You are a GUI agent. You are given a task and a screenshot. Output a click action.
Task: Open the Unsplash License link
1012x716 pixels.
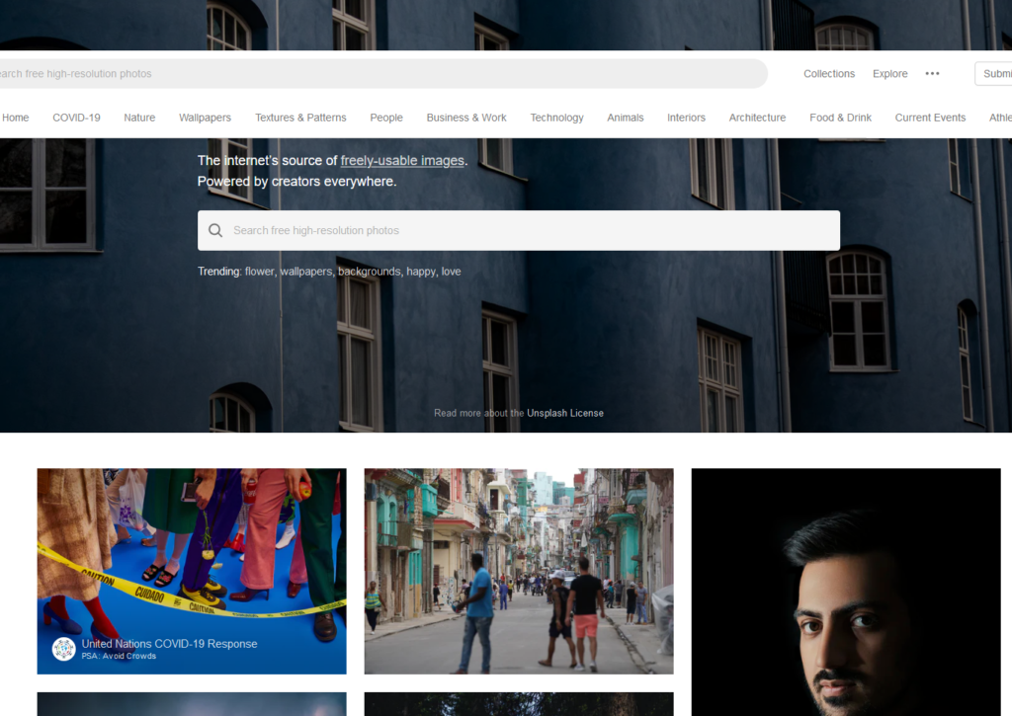(x=564, y=413)
